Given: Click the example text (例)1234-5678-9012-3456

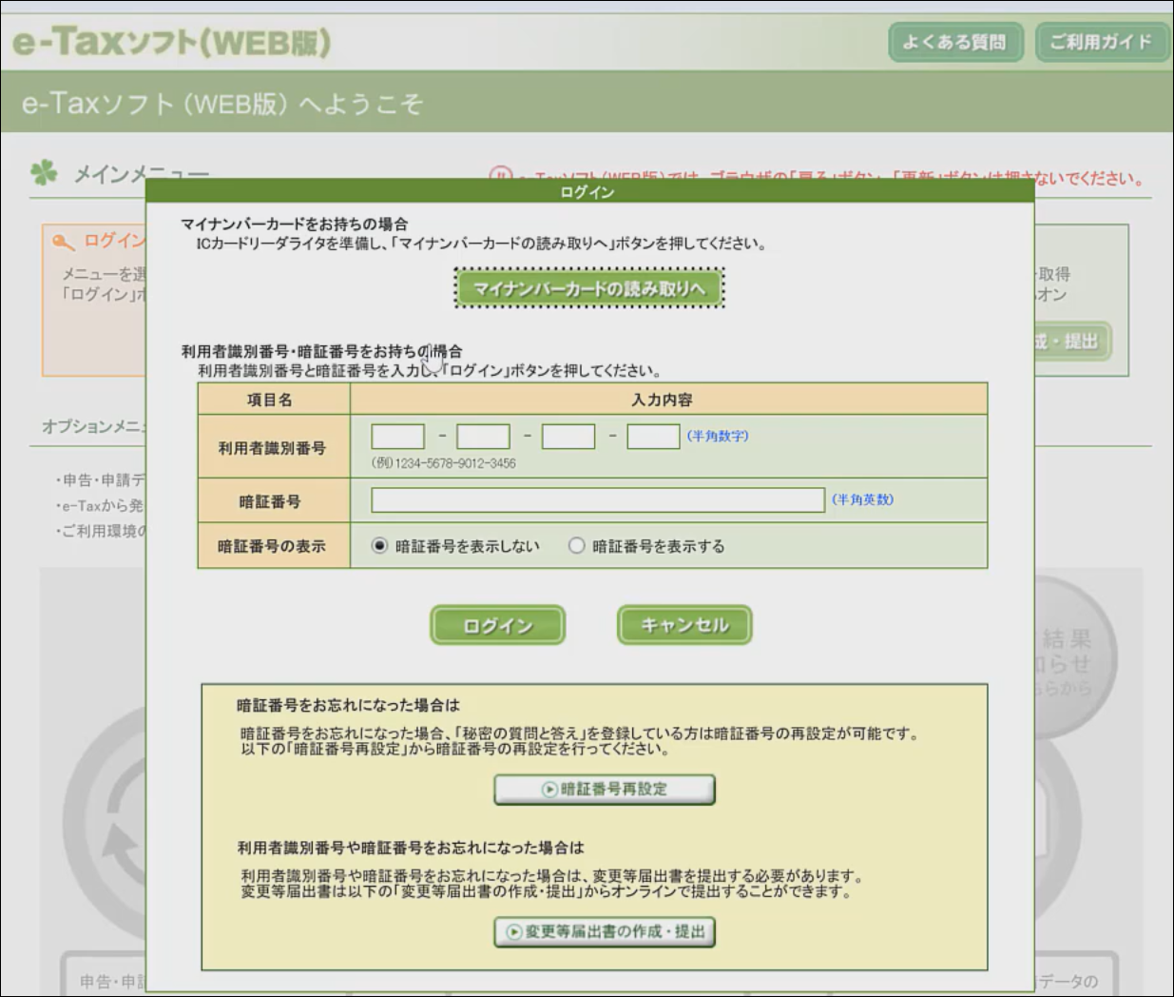Looking at the screenshot, I should [443, 463].
